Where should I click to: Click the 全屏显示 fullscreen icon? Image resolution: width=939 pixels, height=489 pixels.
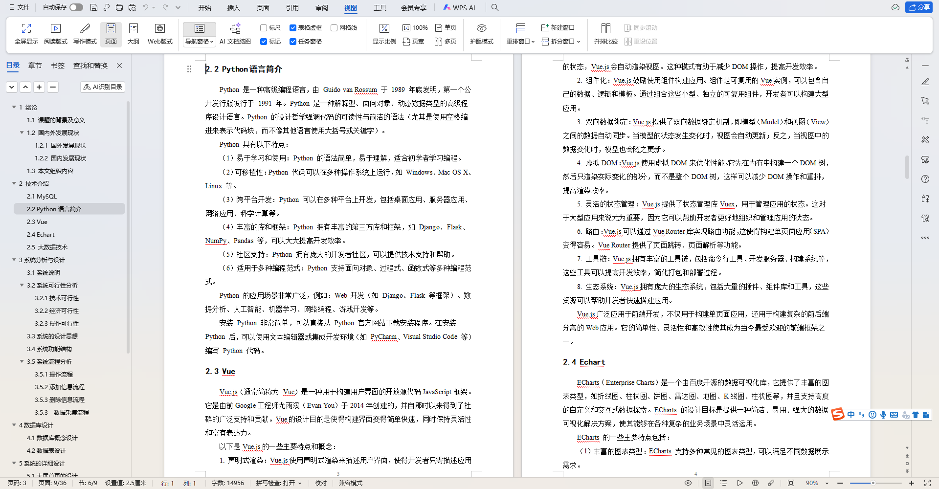point(26,34)
